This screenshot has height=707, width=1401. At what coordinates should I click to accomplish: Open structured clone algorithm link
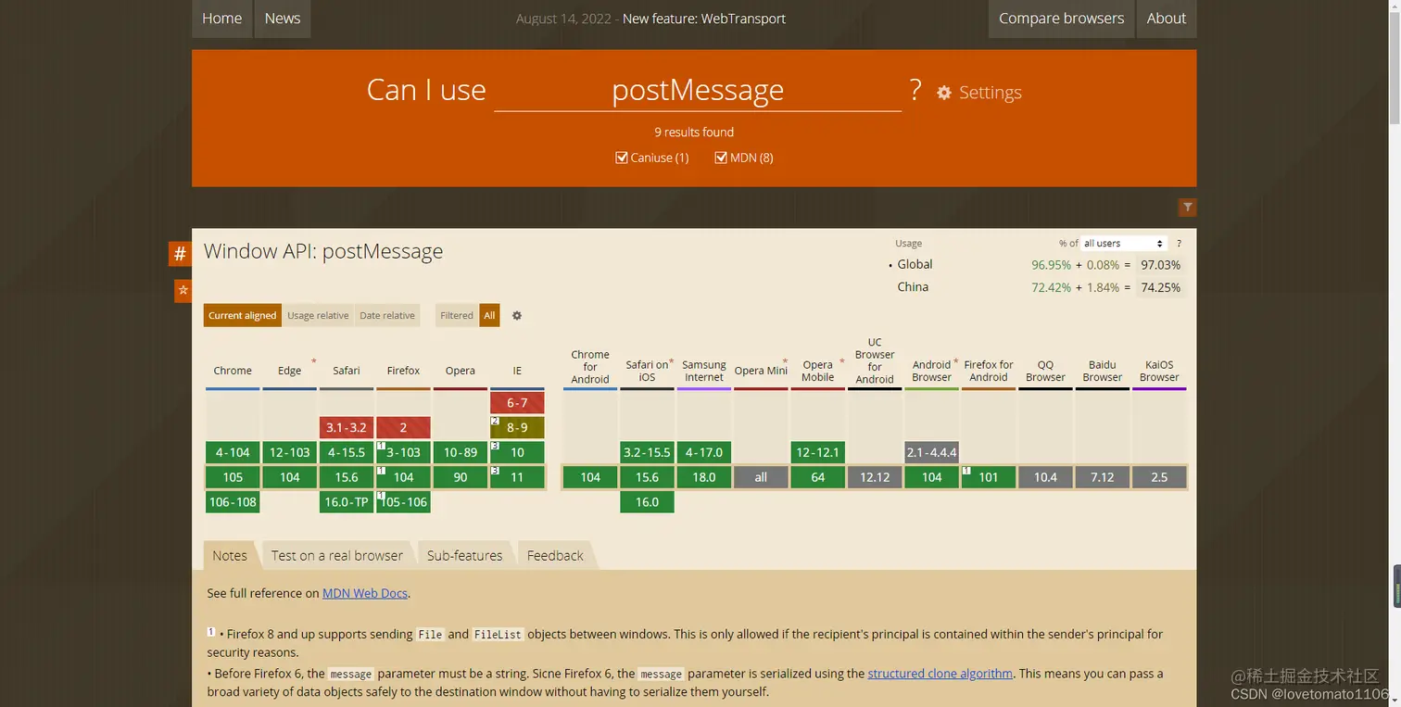pyautogui.click(x=940, y=674)
